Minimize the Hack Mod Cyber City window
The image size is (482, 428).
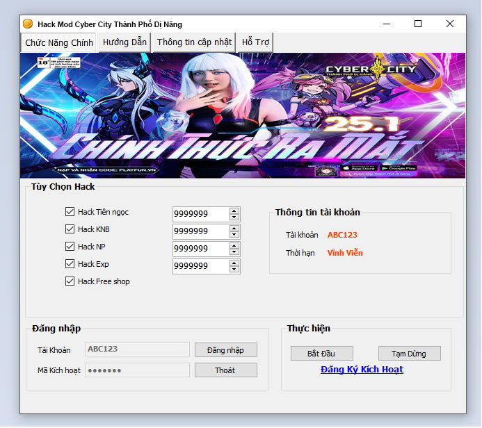tap(387, 24)
